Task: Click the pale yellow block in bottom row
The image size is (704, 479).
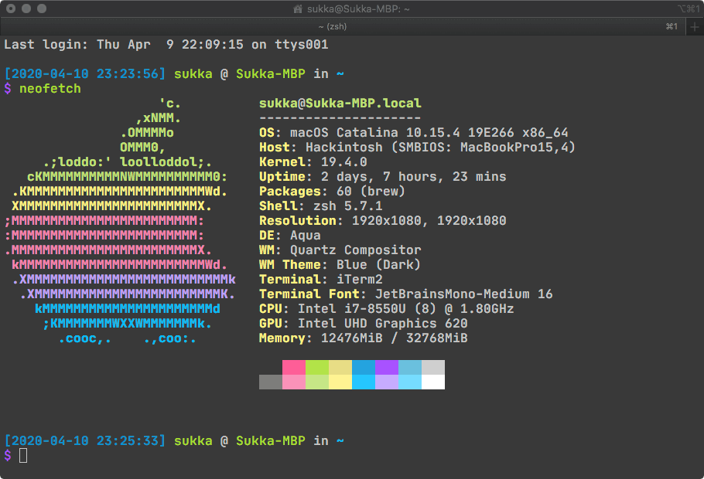Action: 340,382
